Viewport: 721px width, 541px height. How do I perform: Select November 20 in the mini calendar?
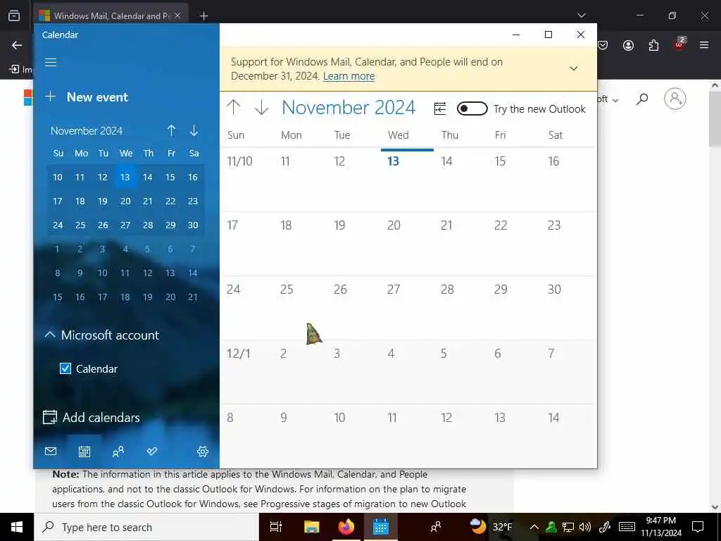tap(125, 201)
